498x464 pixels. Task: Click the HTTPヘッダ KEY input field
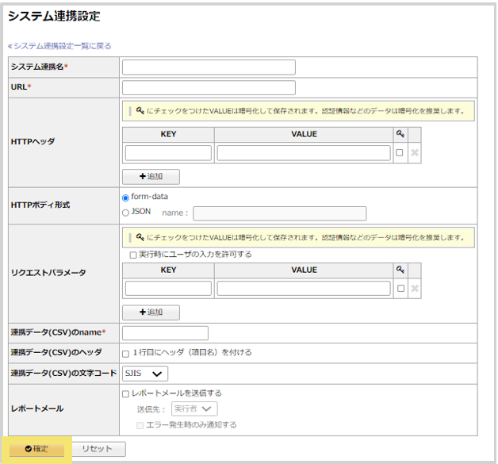pos(168,153)
